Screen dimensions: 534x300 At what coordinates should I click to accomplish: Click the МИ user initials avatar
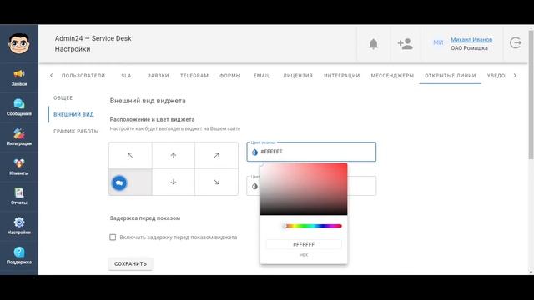pos(438,42)
